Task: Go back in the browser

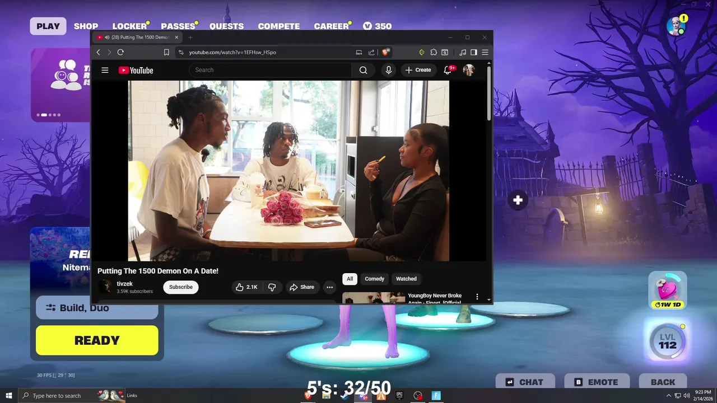Action: pos(98,52)
